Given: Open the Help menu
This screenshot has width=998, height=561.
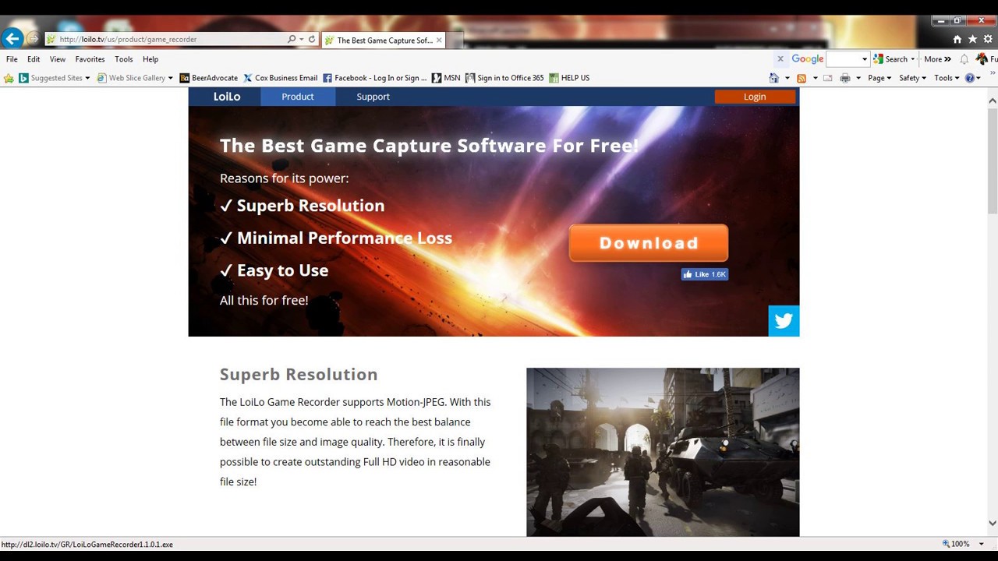Looking at the screenshot, I should tap(150, 59).
